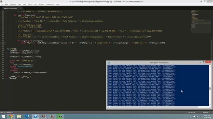This screenshot has height=119, width=213.
Task: Switch to Sublime Text via the taskbar icon
Action: coord(44,116)
